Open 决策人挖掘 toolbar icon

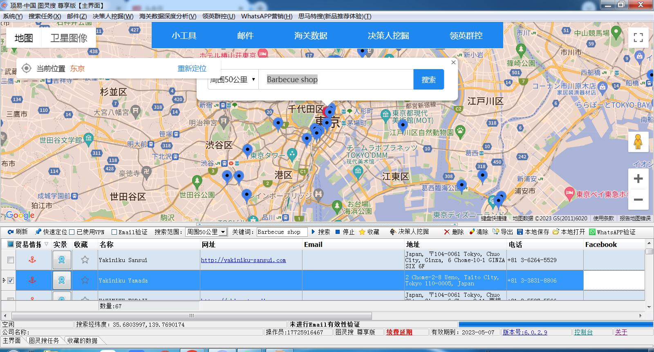click(x=393, y=232)
